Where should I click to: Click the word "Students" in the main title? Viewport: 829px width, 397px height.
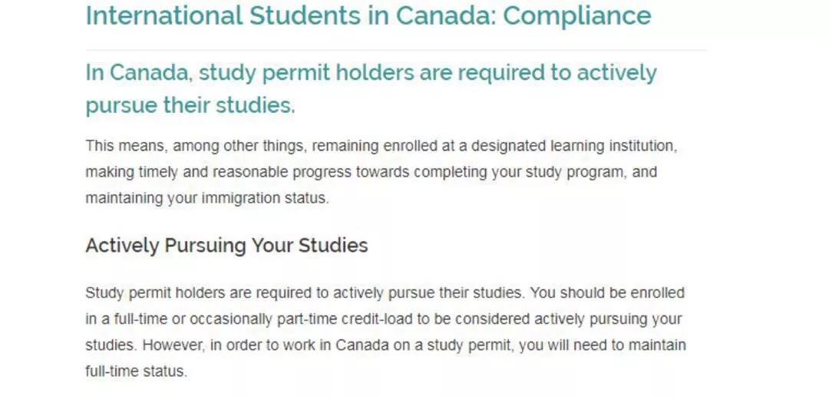(305, 16)
